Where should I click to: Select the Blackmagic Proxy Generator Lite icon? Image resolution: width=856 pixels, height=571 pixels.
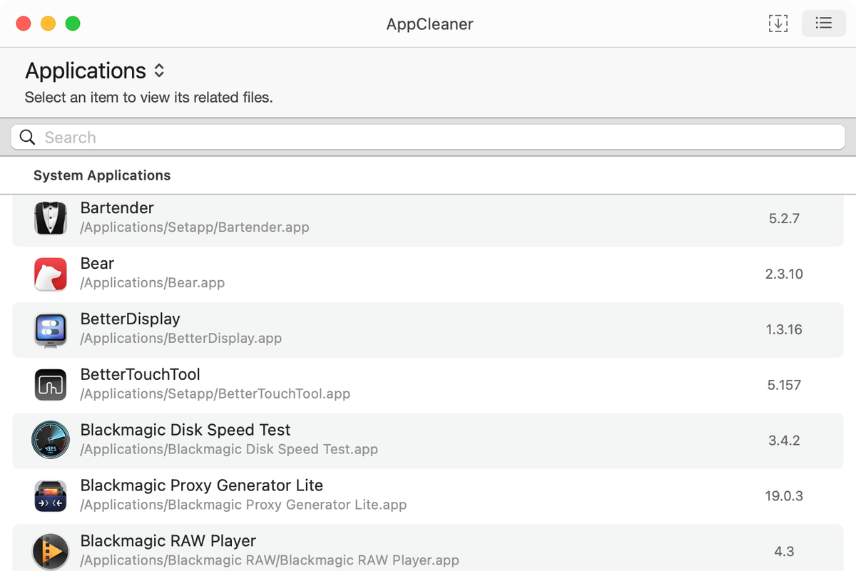(x=51, y=495)
